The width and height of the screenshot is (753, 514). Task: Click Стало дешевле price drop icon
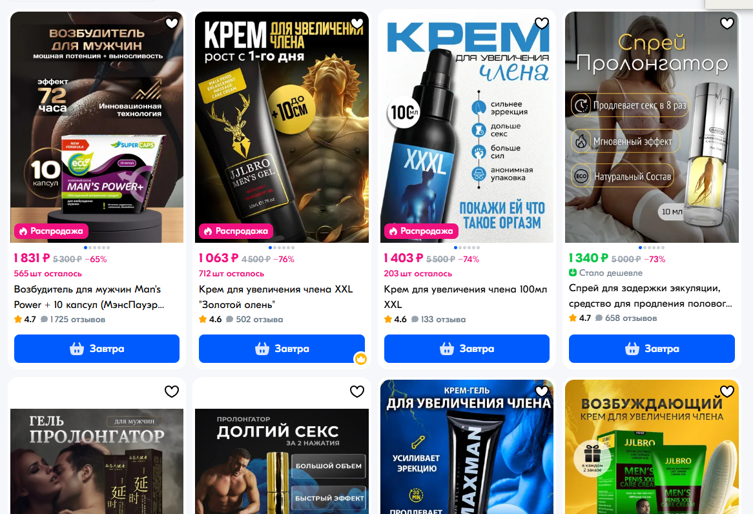(572, 272)
